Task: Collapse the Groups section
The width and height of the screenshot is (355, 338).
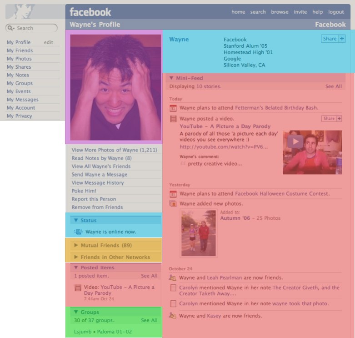Action: (x=76, y=312)
